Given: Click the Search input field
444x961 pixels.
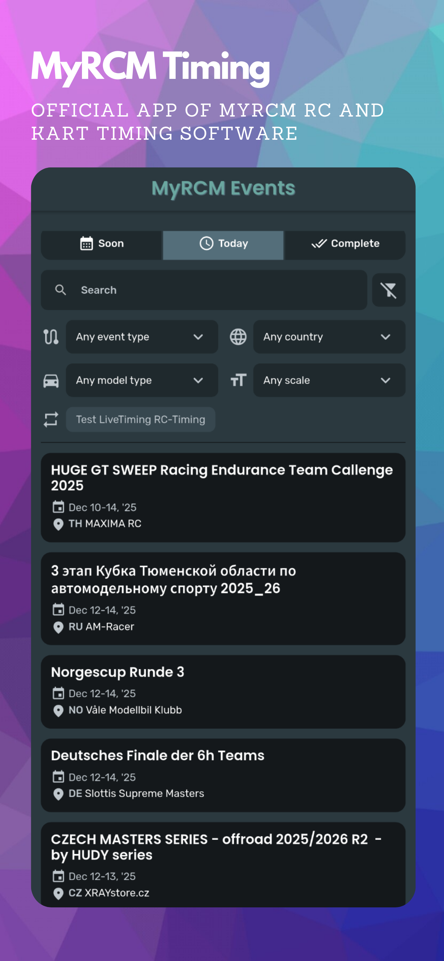Looking at the screenshot, I should pyautogui.click(x=204, y=290).
